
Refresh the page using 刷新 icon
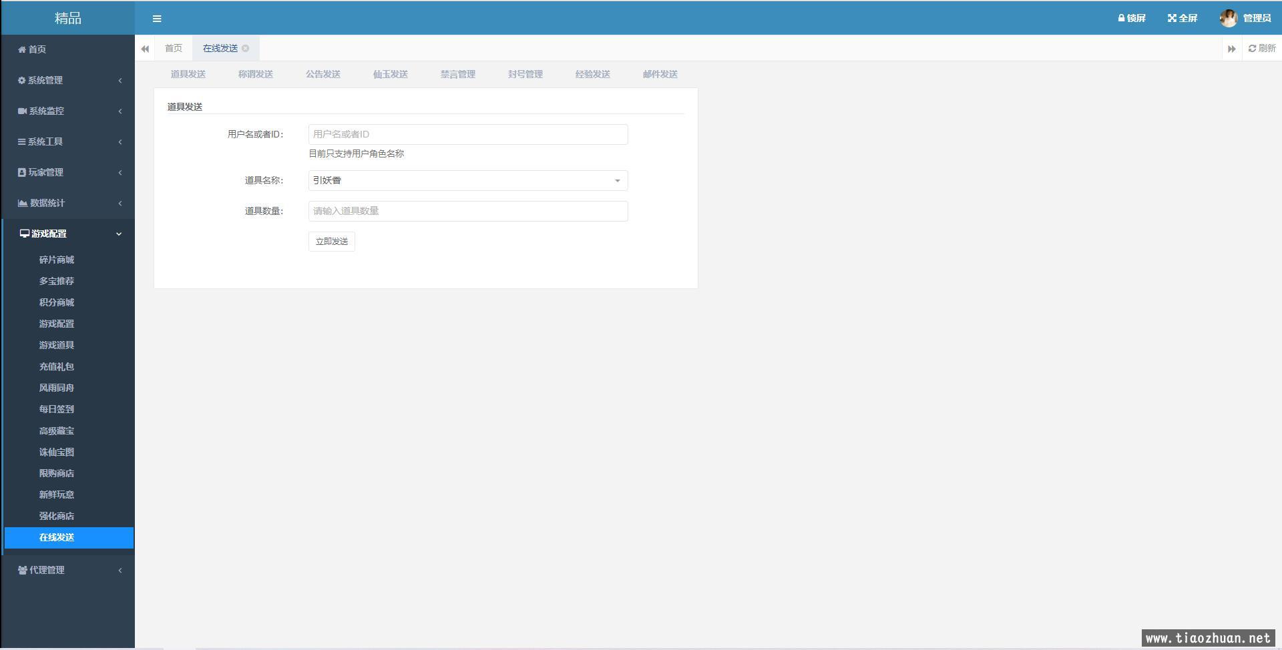(x=1261, y=48)
